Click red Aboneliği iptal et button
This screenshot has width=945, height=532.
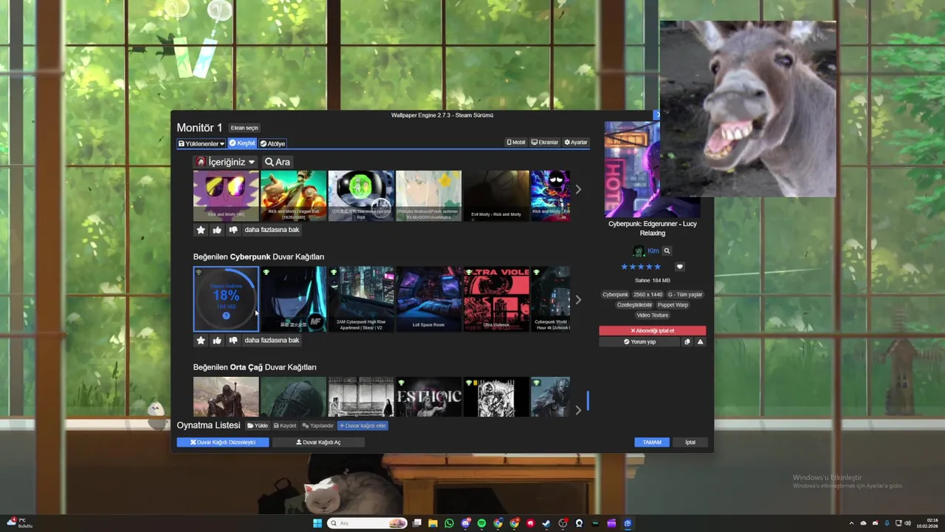(653, 330)
